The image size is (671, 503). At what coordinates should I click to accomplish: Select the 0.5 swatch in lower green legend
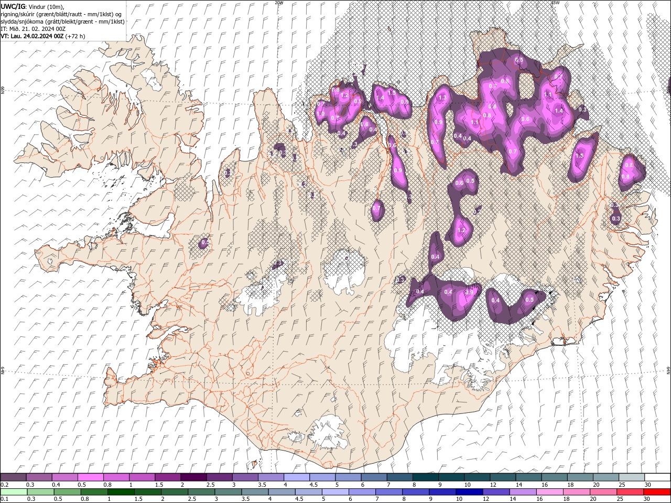pos(67,491)
